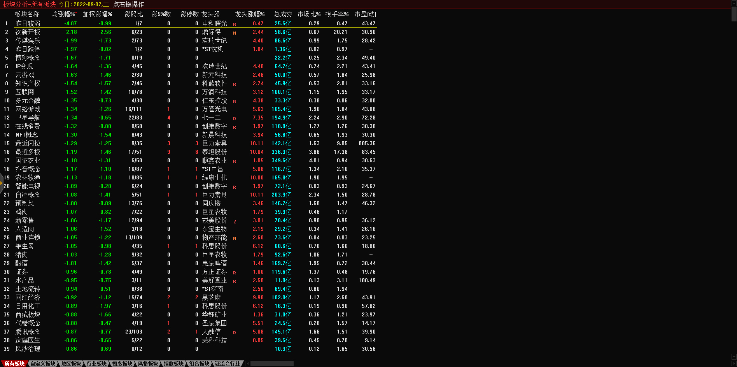Sort by 均涨幅% column header
The image size is (737, 367).
pos(64,14)
